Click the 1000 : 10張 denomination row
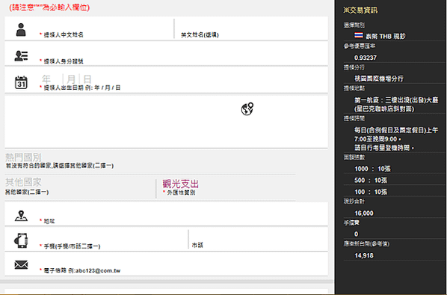Screen dimensions: 447x295 pyautogui.click(x=372, y=168)
